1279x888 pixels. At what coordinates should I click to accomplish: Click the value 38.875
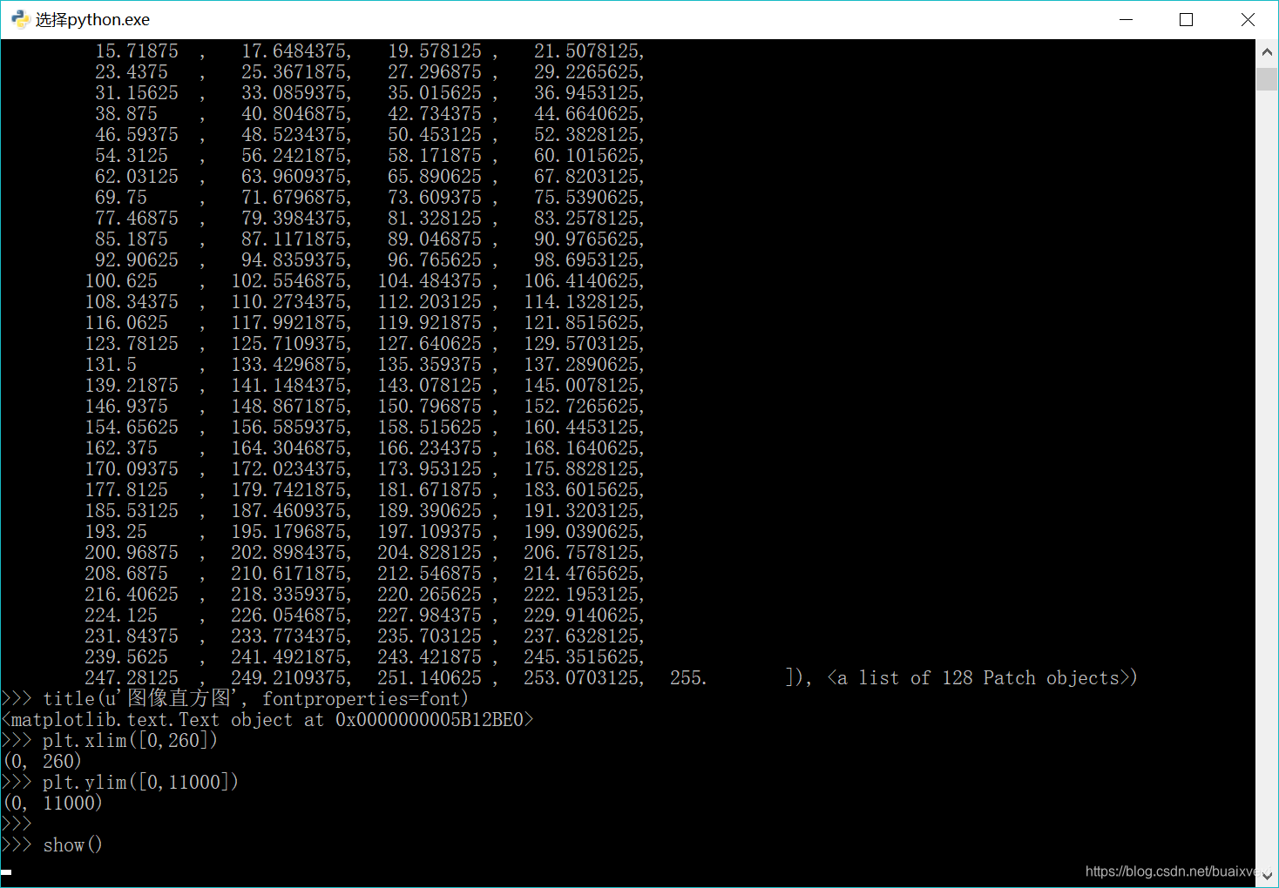click(x=126, y=113)
